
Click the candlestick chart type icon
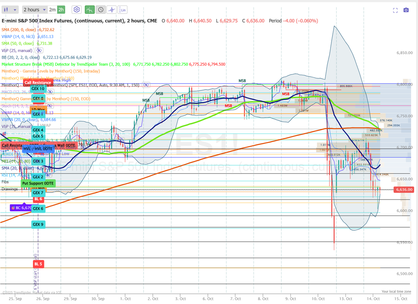6,9
